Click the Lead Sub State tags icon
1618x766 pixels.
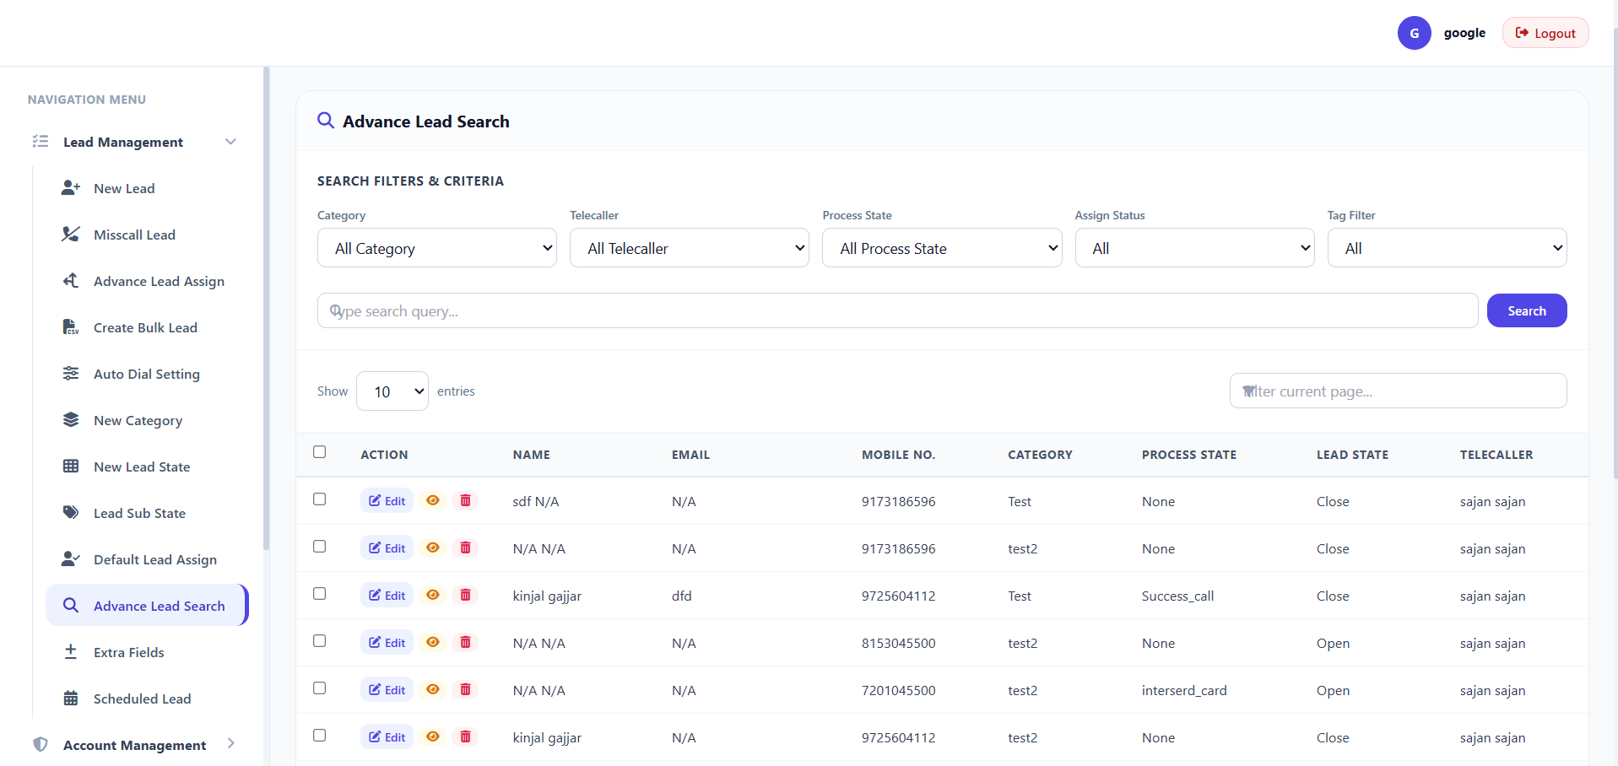(x=71, y=513)
